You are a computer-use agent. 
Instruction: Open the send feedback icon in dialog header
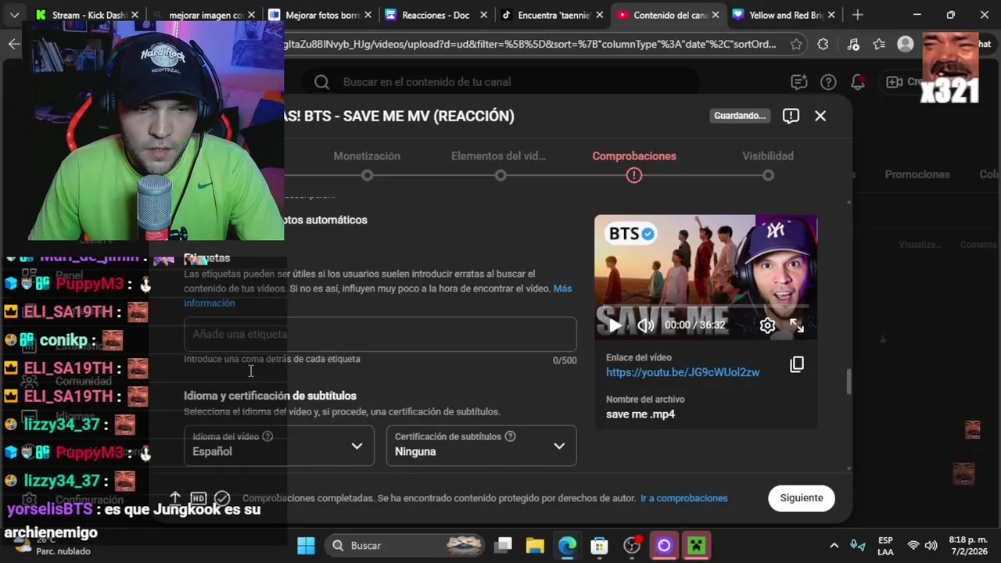(791, 116)
